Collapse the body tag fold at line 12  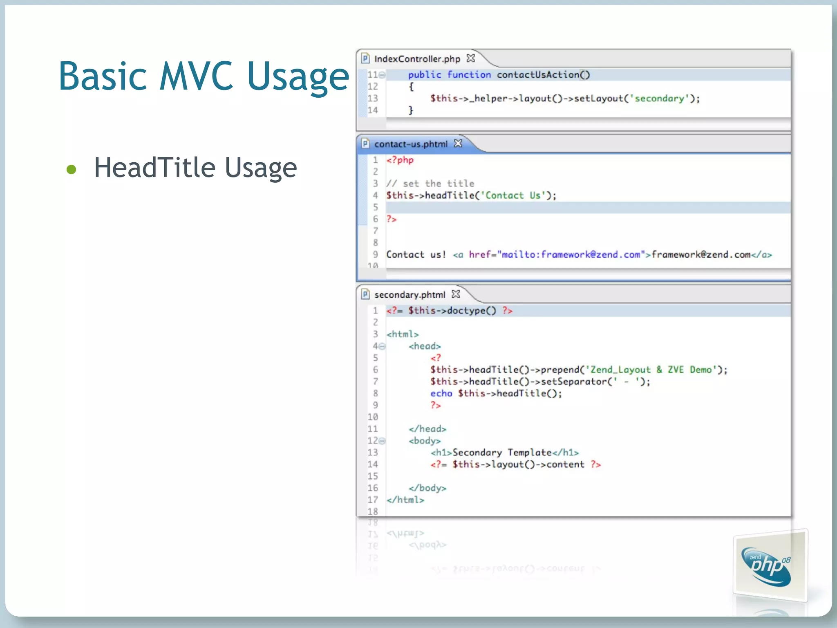pyautogui.click(x=382, y=441)
